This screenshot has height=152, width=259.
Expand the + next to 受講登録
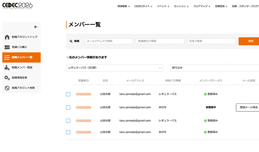click(x=226, y=6)
